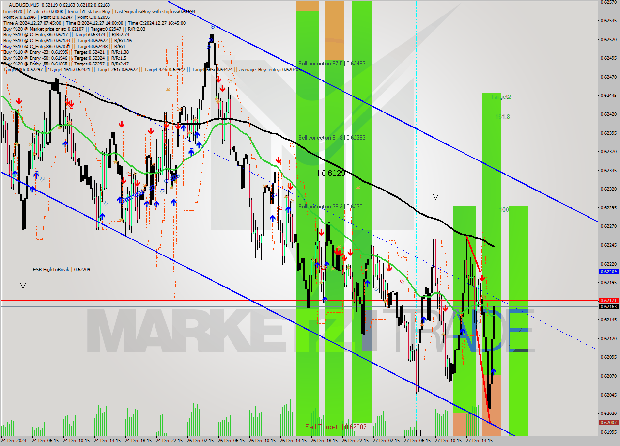The image size is (620, 446).
Task: Select the 'Sell correction 61.8 | 0.62393' label
Action: (332, 137)
